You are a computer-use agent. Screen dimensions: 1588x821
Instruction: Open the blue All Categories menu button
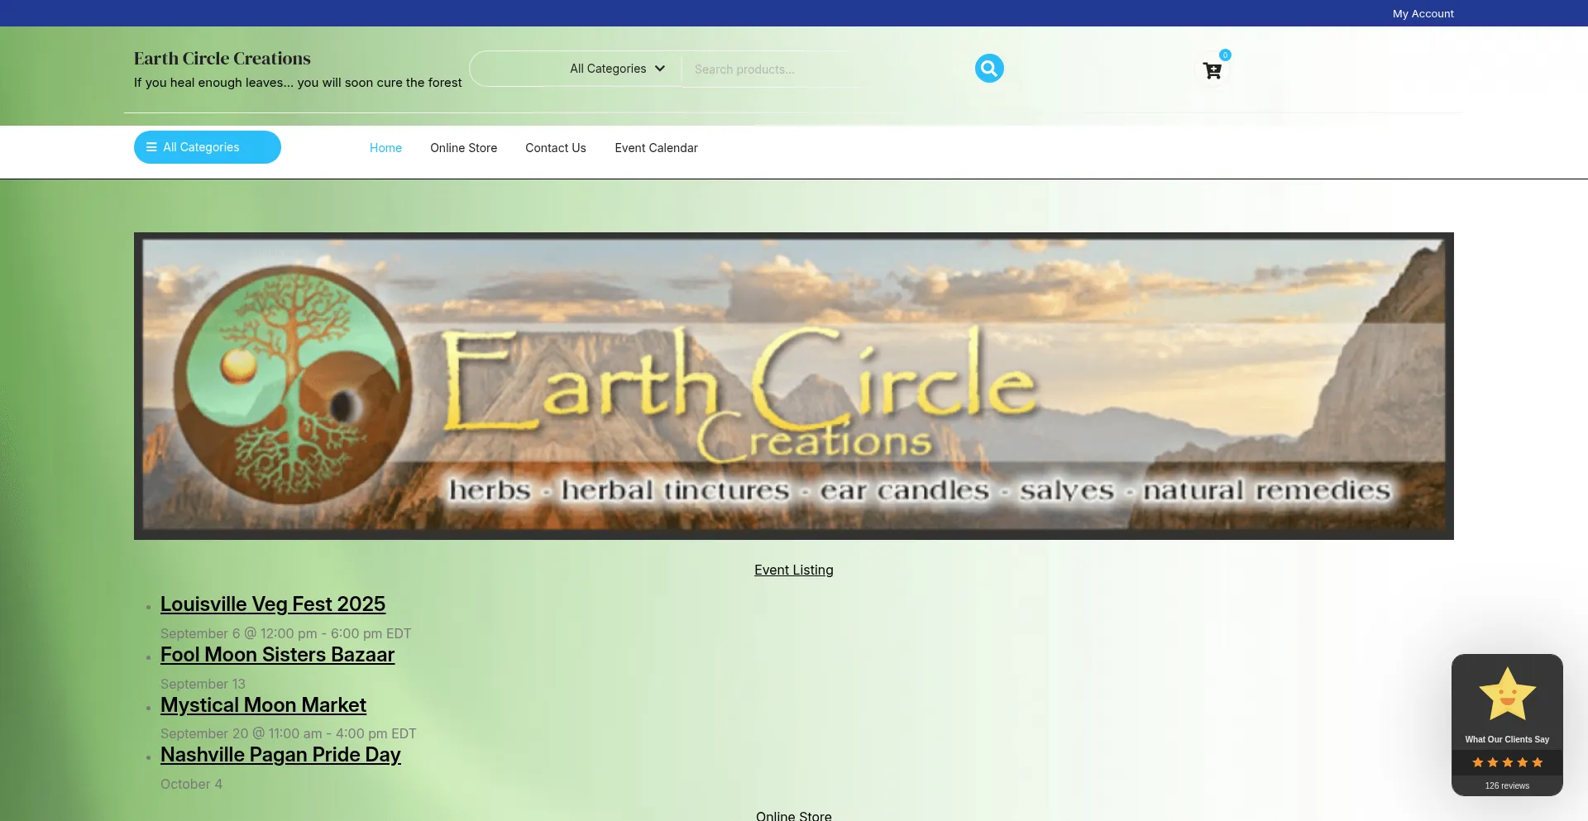[208, 147]
